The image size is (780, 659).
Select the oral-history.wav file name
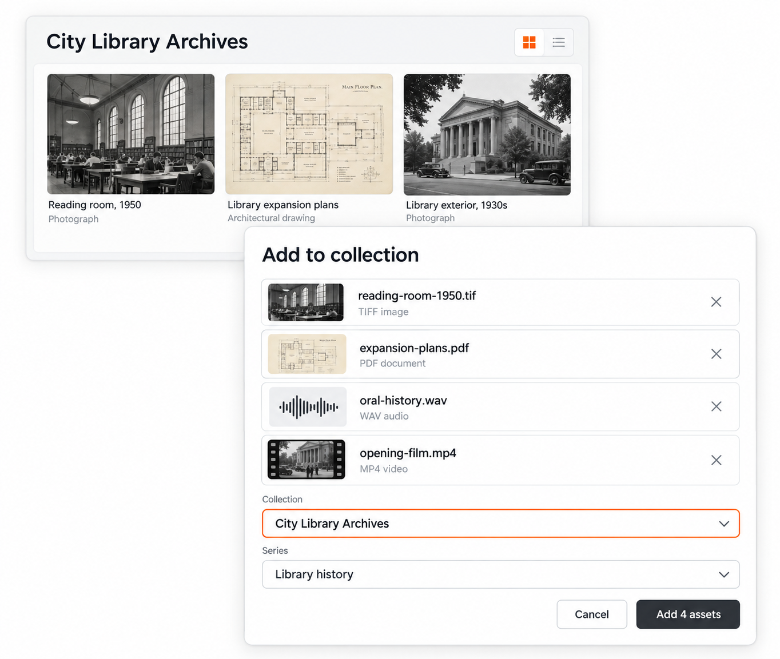coord(403,401)
